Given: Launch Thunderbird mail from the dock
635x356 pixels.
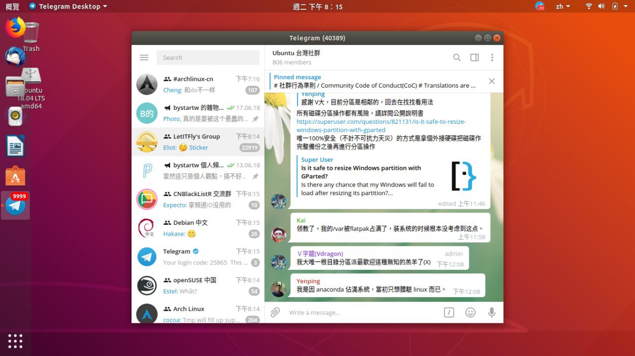Looking at the screenshot, I should 15,57.
